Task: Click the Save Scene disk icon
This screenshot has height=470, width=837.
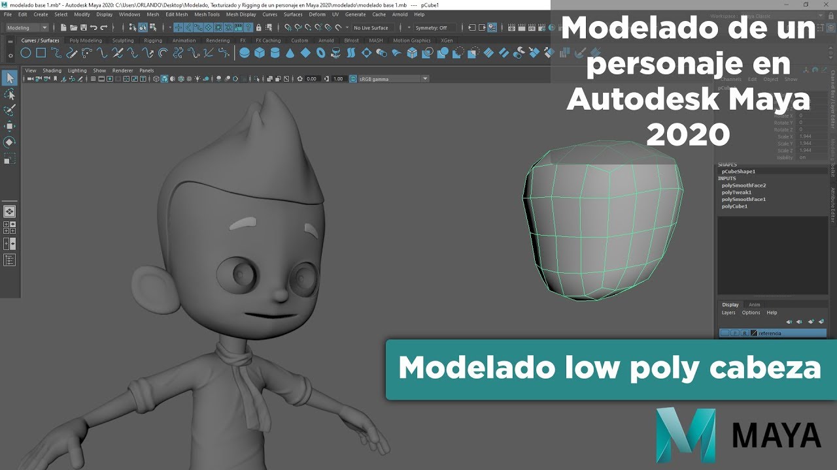Action: pos(83,27)
